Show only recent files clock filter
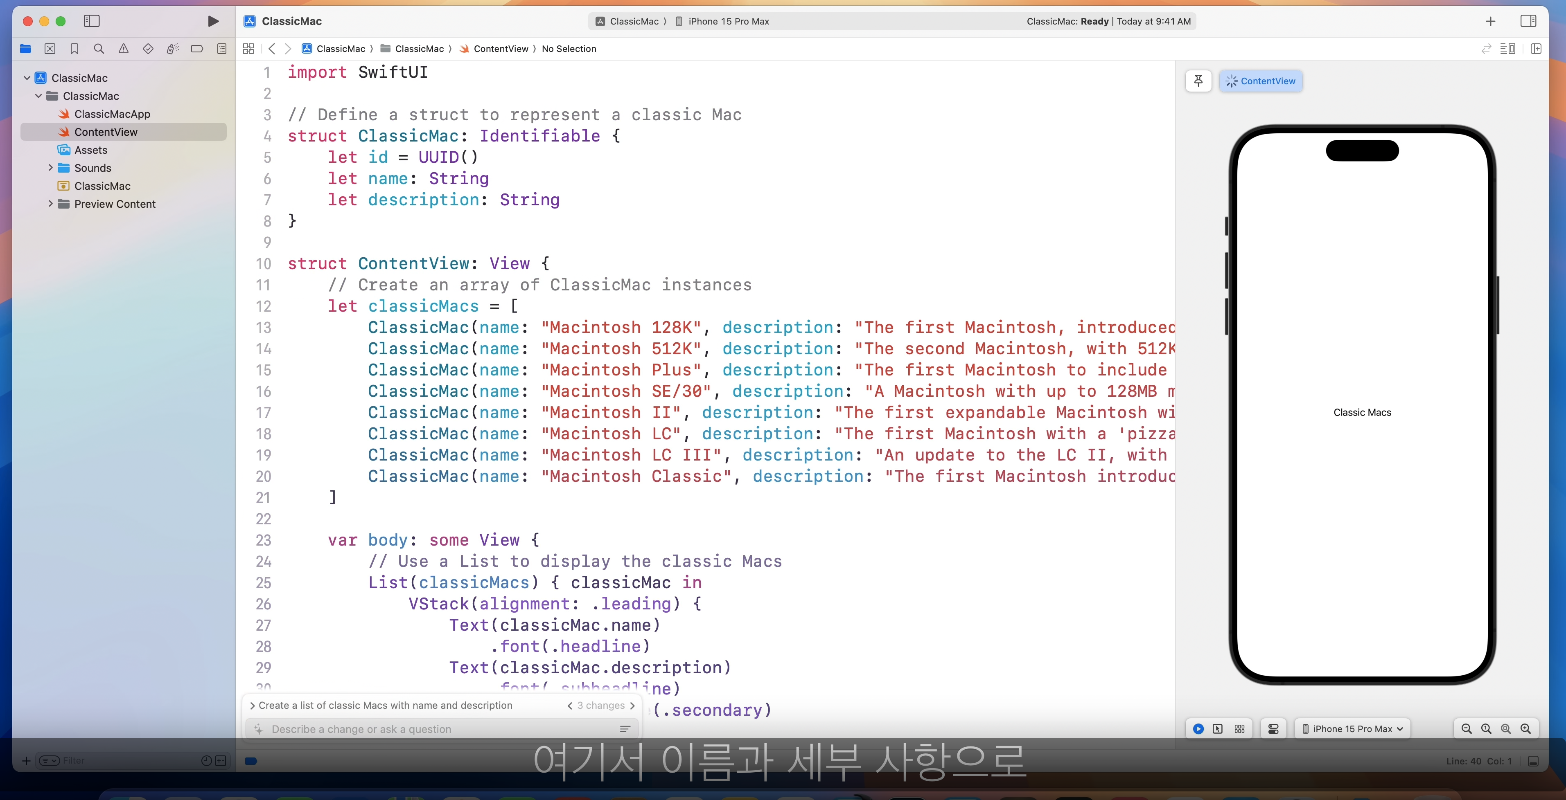 (x=206, y=761)
